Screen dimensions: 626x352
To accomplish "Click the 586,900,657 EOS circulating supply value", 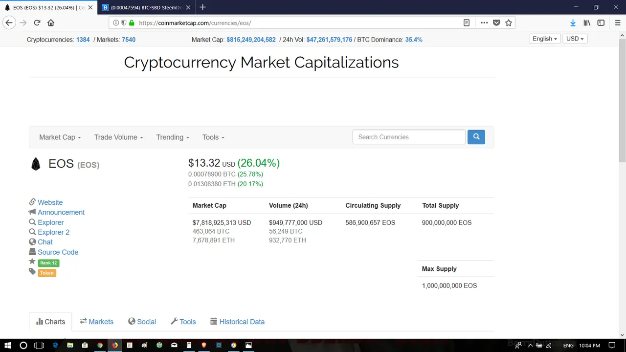I will (370, 222).
